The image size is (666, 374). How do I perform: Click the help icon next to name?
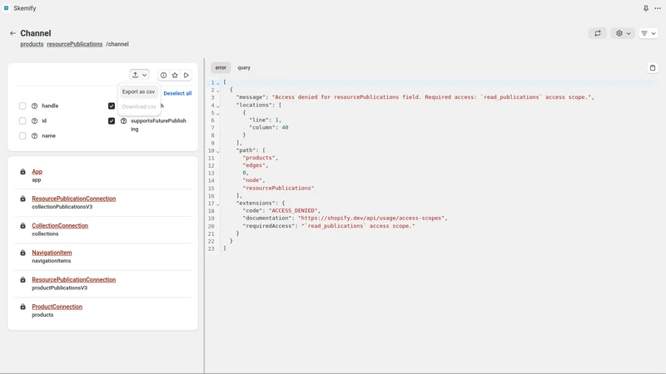click(x=34, y=135)
